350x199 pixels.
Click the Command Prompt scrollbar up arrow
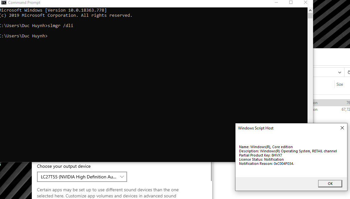point(310,10)
